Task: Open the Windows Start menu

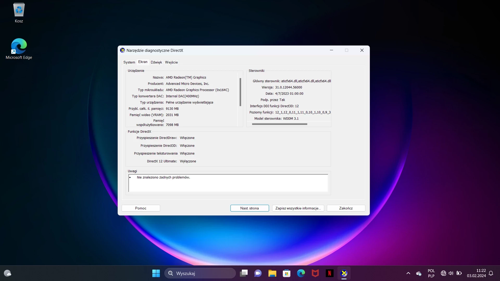Action: [156, 273]
